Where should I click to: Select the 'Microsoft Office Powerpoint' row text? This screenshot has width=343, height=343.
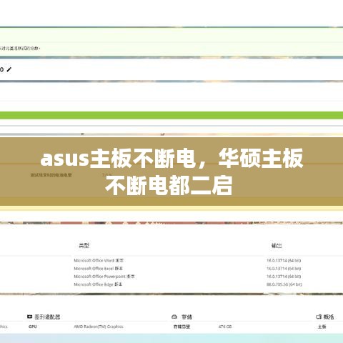pyautogui.click(x=104, y=277)
